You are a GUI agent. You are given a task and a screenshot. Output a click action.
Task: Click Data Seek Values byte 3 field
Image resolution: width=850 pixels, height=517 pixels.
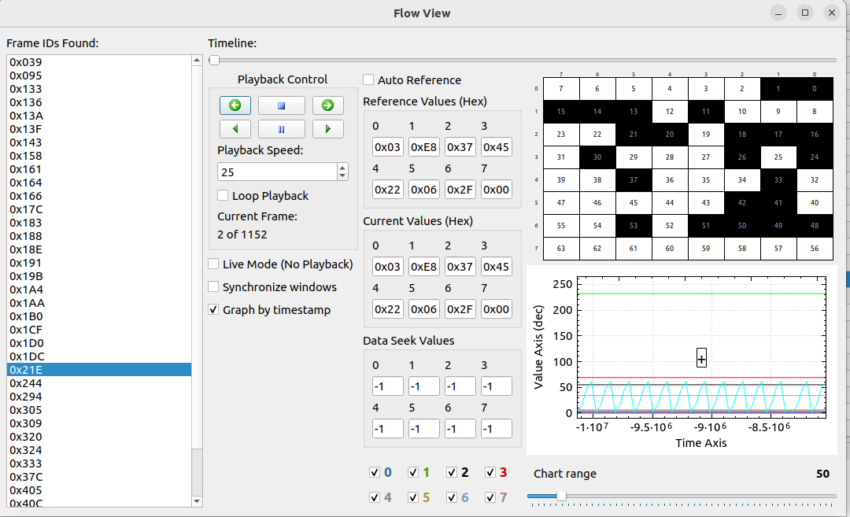497,386
